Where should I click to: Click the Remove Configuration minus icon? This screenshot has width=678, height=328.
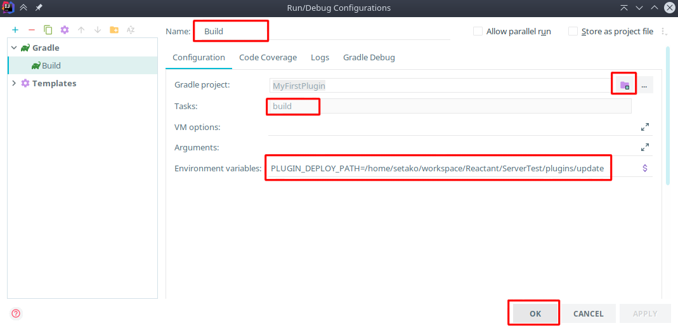pos(32,30)
